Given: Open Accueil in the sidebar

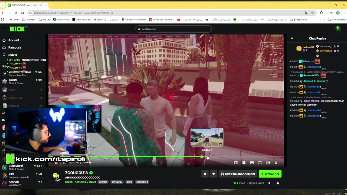Looking at the screenshot, I should (14, 40).
